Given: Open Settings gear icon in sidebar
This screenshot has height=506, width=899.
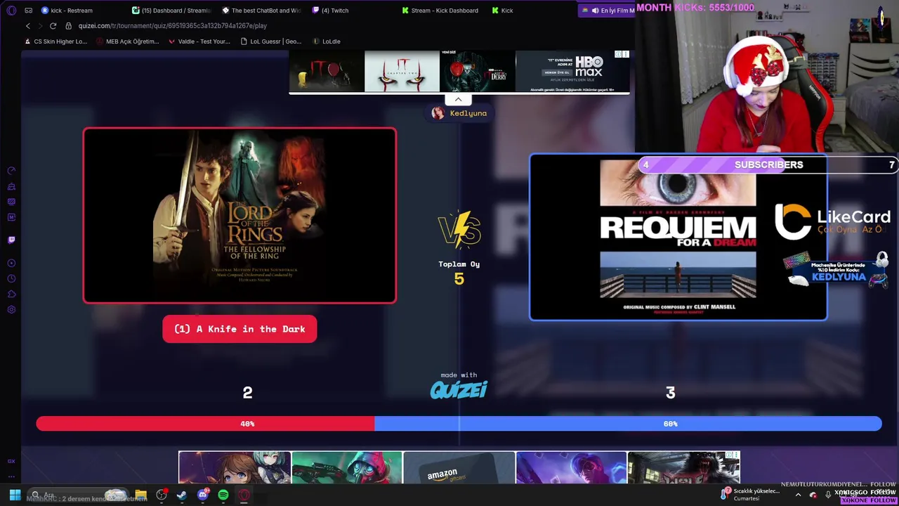Looking at the screenshot, I should (x=11, y=309).
